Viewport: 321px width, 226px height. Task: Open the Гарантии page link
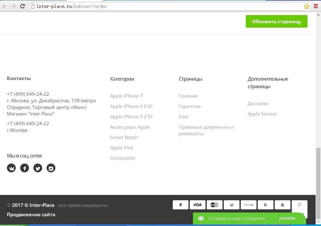tap(189, 106)
